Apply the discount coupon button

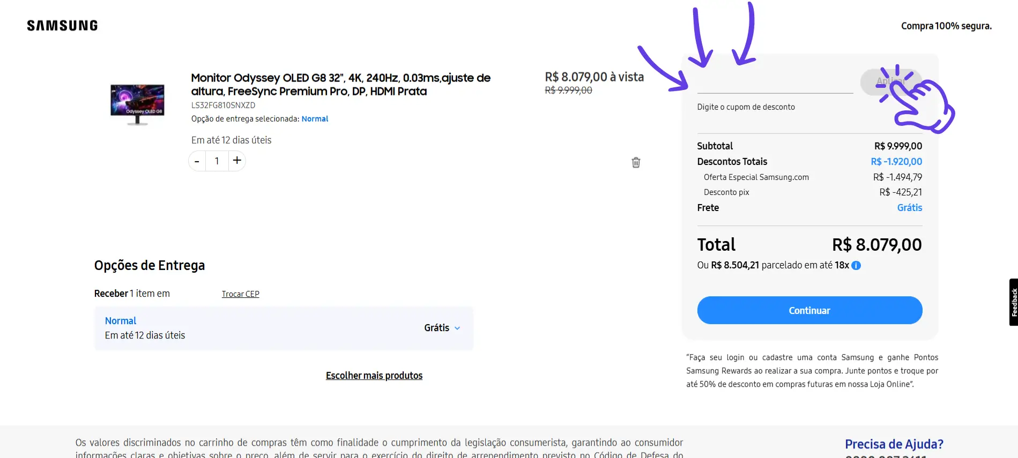tap(891, 81)
